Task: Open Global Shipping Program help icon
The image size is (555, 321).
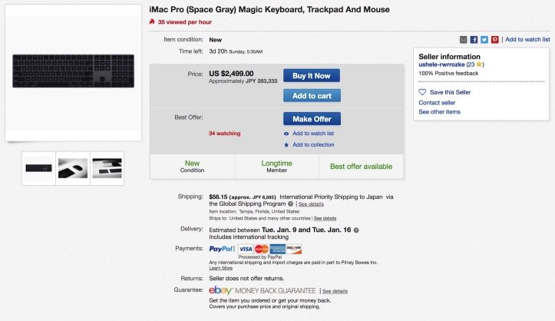Action: tap(289, 204)
